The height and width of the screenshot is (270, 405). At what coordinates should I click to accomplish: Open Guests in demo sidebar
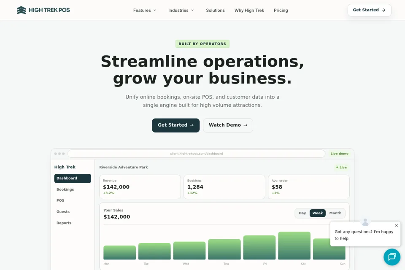click(x=73, y=212)
